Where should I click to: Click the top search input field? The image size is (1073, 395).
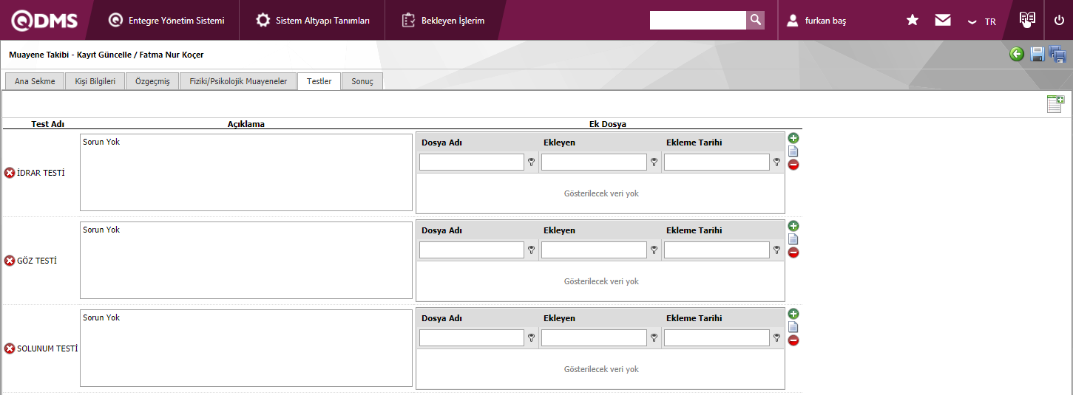pos(697,20)
